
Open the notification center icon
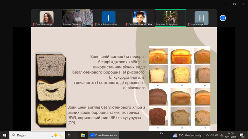pyautogui.click(x=242, y=135)
